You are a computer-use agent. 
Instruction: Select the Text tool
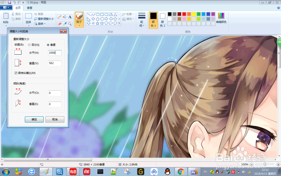70,17
